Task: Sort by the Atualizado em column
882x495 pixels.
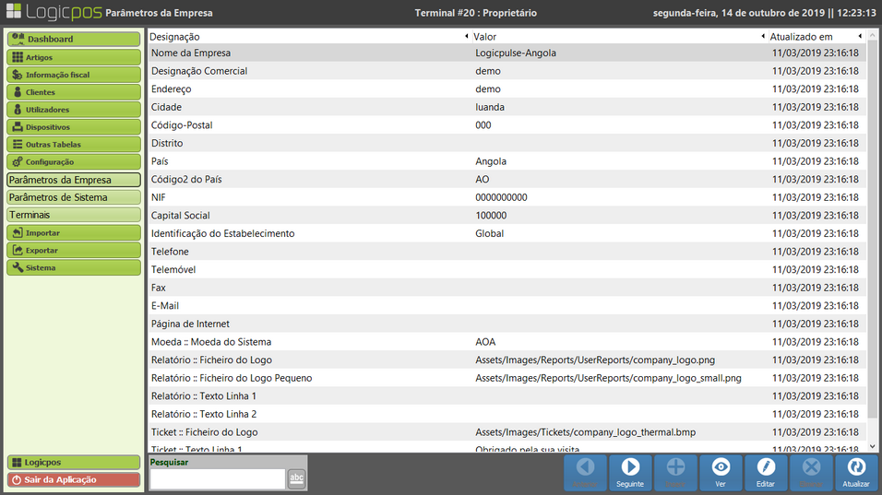Action: [x=814, y=36]
